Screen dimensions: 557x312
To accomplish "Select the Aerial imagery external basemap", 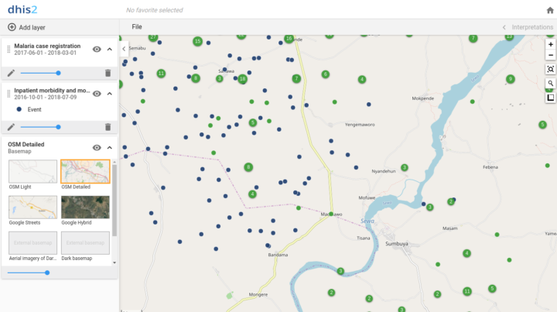I will pyautogui.click(x=32, y=242).
